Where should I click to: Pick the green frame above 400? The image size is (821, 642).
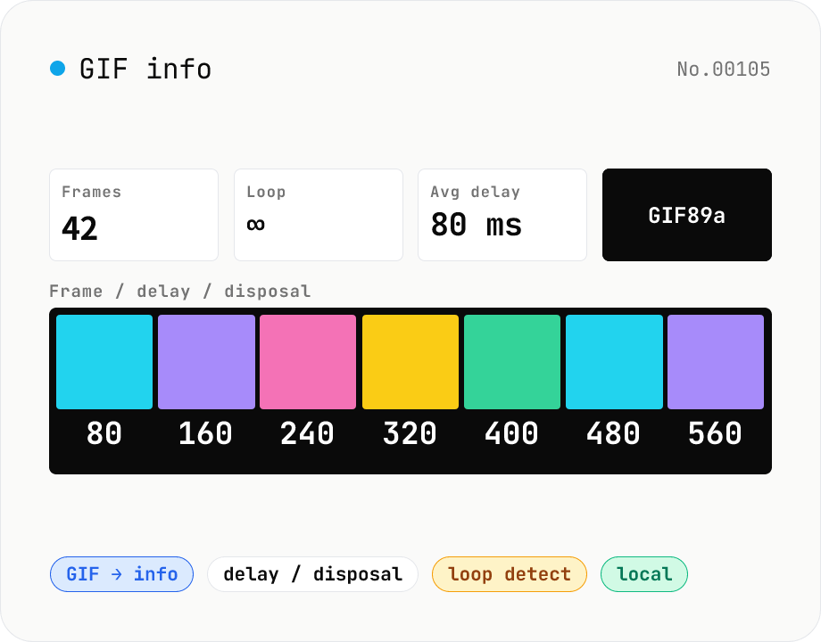pos(512,361)
